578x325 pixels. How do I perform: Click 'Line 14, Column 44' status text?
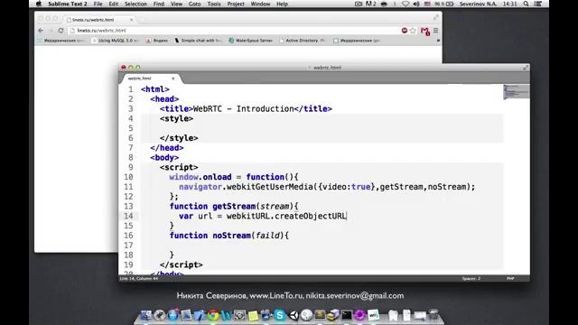(x=138, y=279)
